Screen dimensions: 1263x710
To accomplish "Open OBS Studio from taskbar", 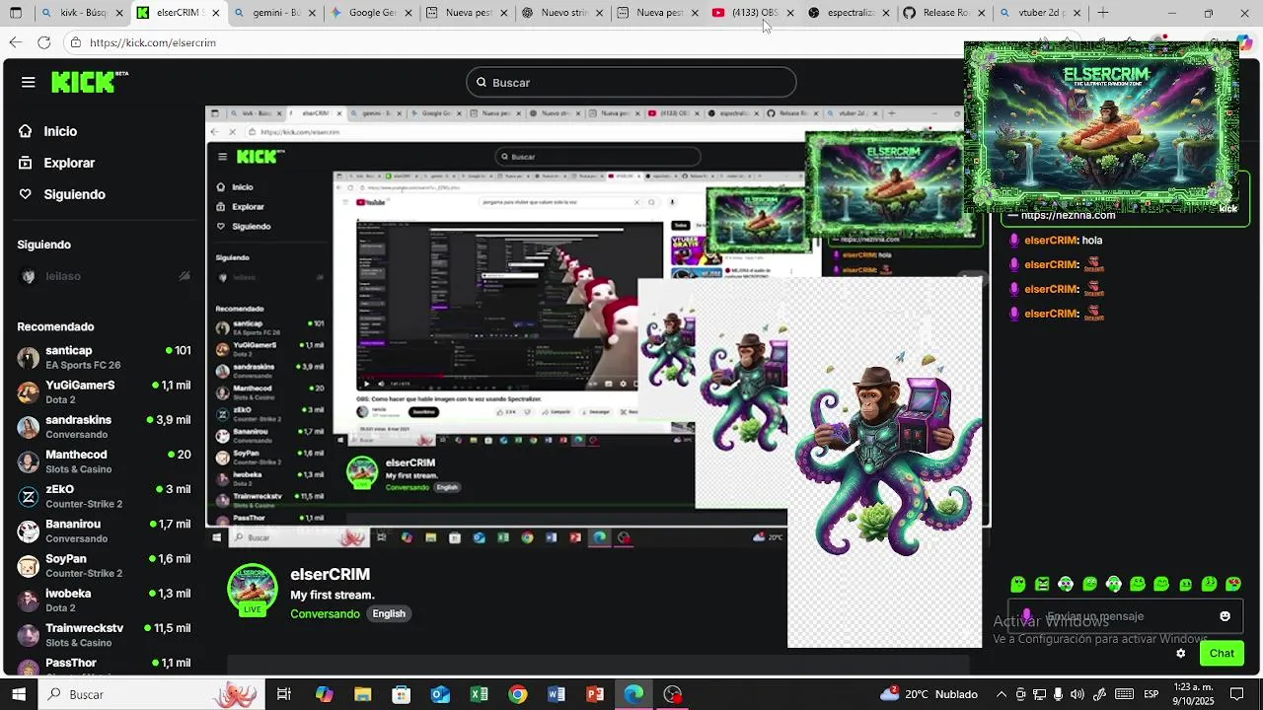I will click(x=672, y=694).
